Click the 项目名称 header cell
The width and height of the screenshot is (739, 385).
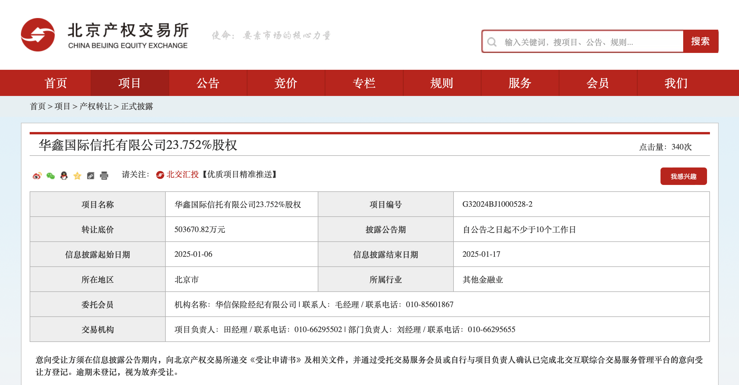[98, 204]
